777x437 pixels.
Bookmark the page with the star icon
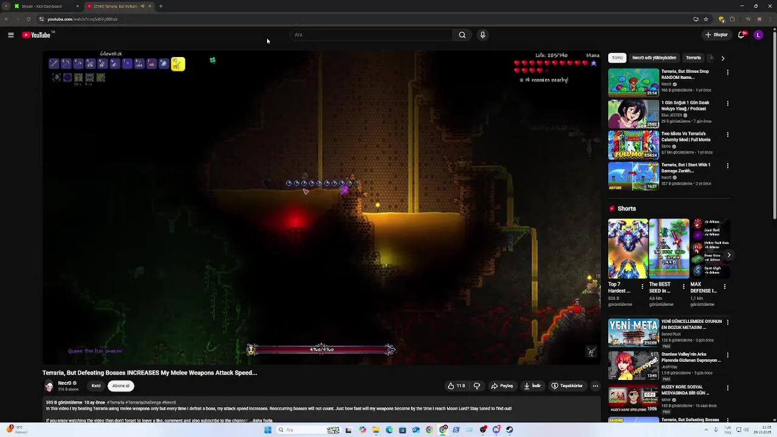pos(706,19)
